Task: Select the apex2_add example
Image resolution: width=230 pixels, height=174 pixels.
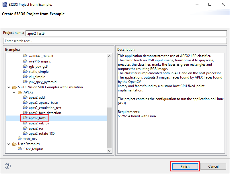Action: [37, 97]
